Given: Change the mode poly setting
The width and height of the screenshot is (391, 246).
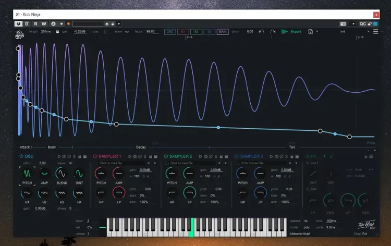Looking at the screenshot, I should [307, 227].
